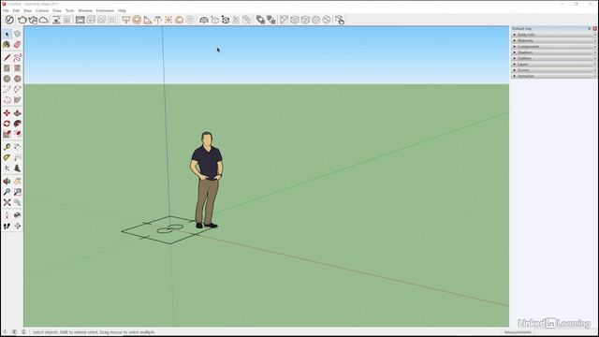Activate the Eraser tool
The width and height of the screenshot is (599, 337).
[18, 45]
